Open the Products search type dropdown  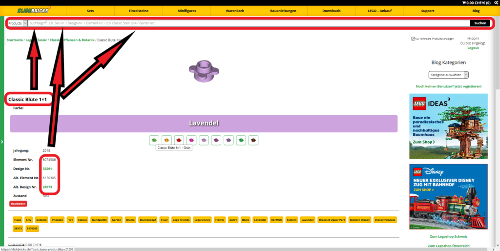18,23
